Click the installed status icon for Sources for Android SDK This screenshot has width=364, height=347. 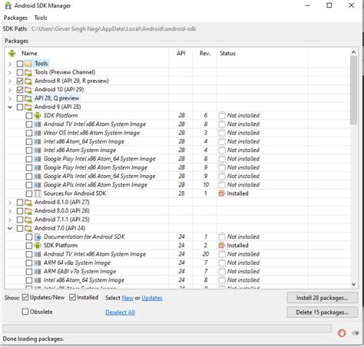pyautogui.click(x=222, y=193)
